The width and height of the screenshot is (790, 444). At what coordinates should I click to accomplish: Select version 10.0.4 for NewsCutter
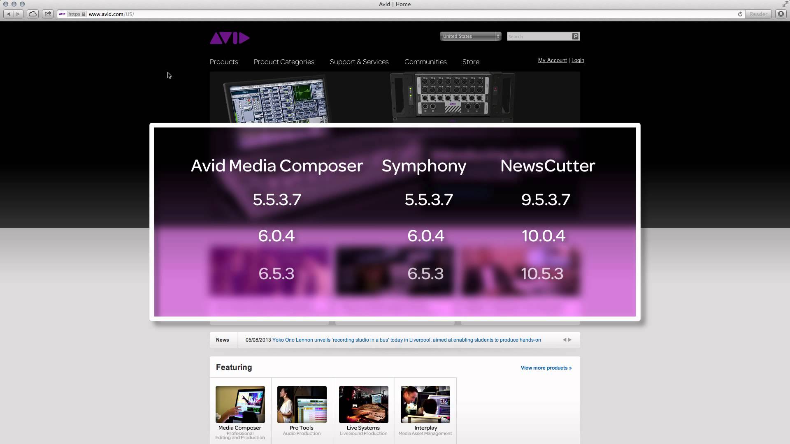pyautogui.click(x=543, y=235)
